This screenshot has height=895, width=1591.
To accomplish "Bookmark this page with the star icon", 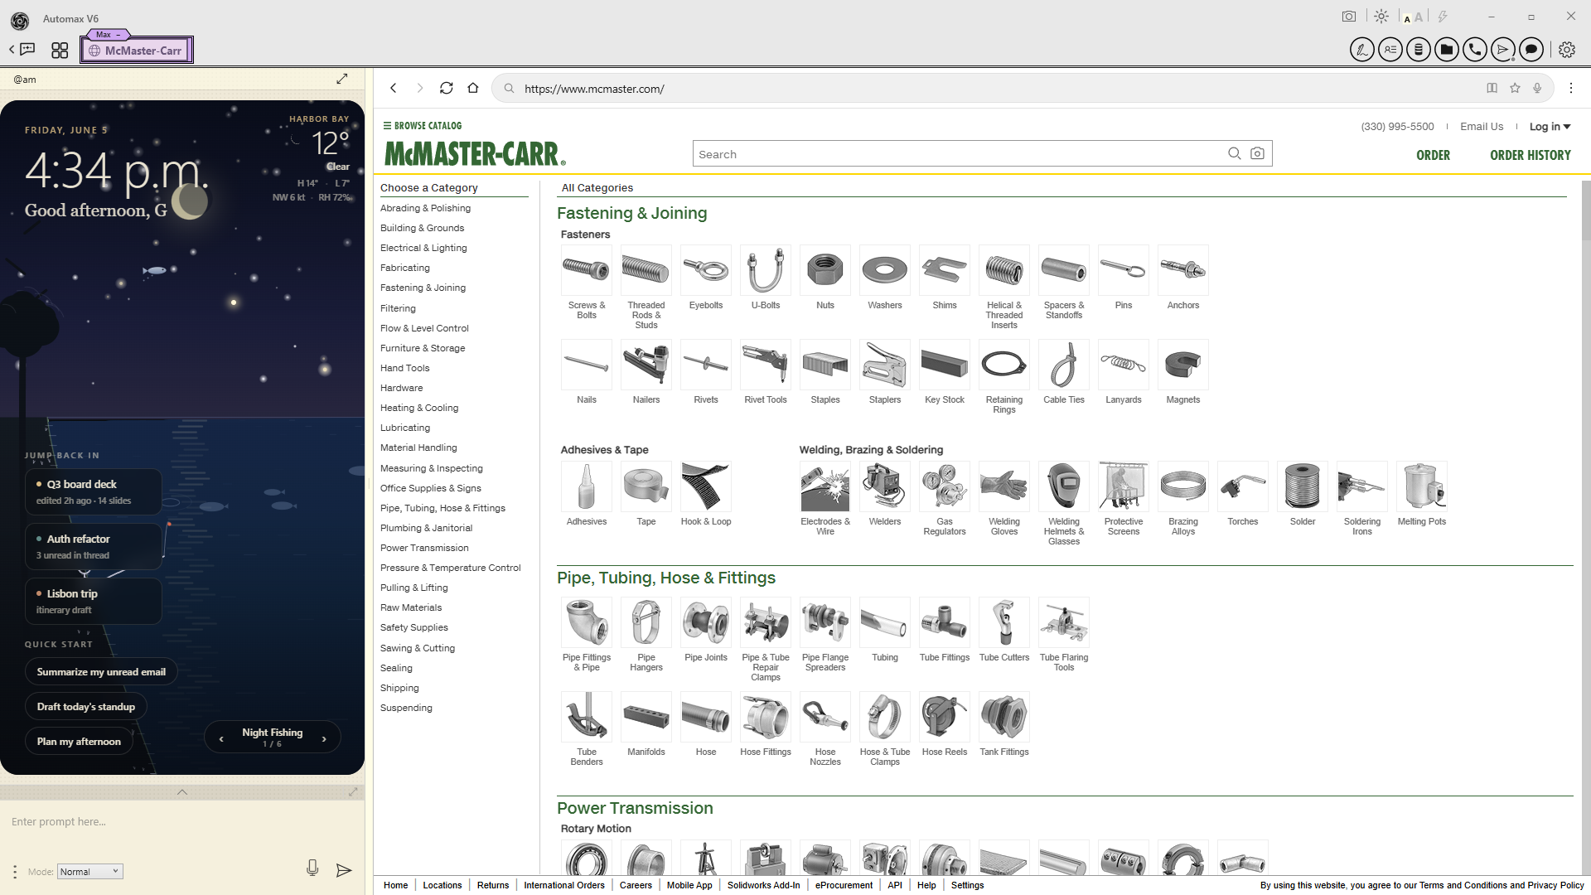I will pos(1515,88).
